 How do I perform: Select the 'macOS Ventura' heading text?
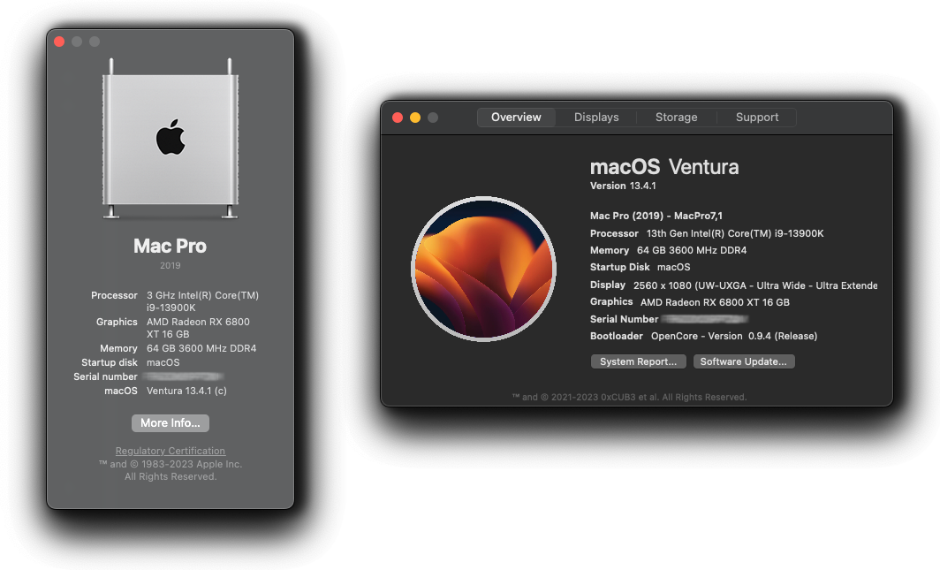[664, 167]
